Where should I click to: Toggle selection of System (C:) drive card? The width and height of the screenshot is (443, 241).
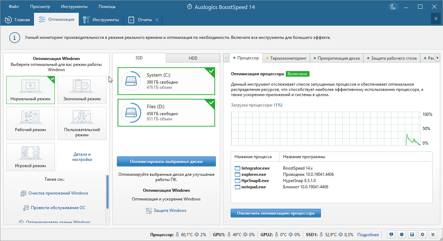167,81
